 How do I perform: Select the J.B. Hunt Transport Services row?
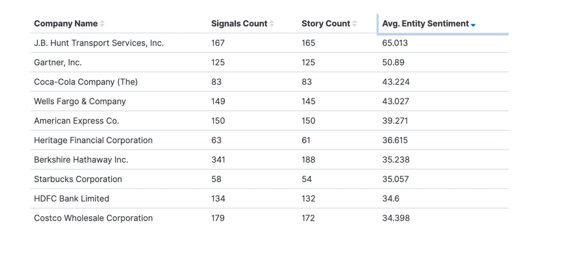click(99, 43)
